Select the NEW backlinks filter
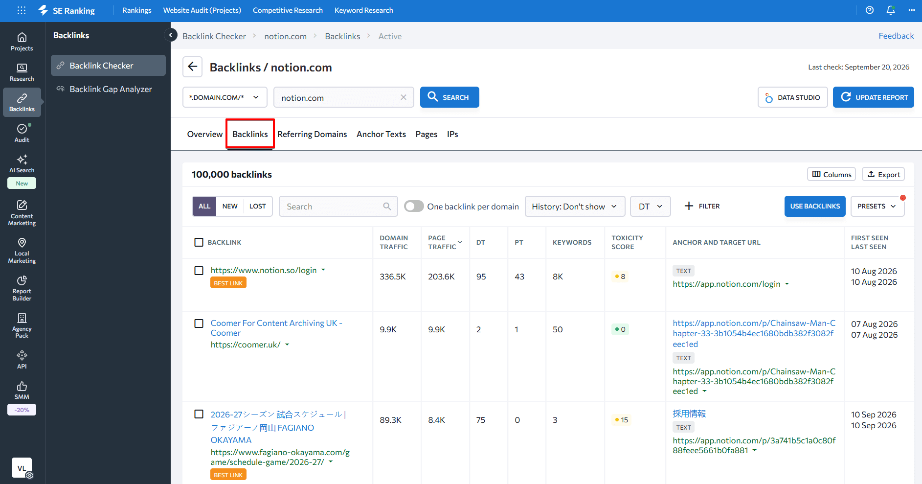 (230, 206)
